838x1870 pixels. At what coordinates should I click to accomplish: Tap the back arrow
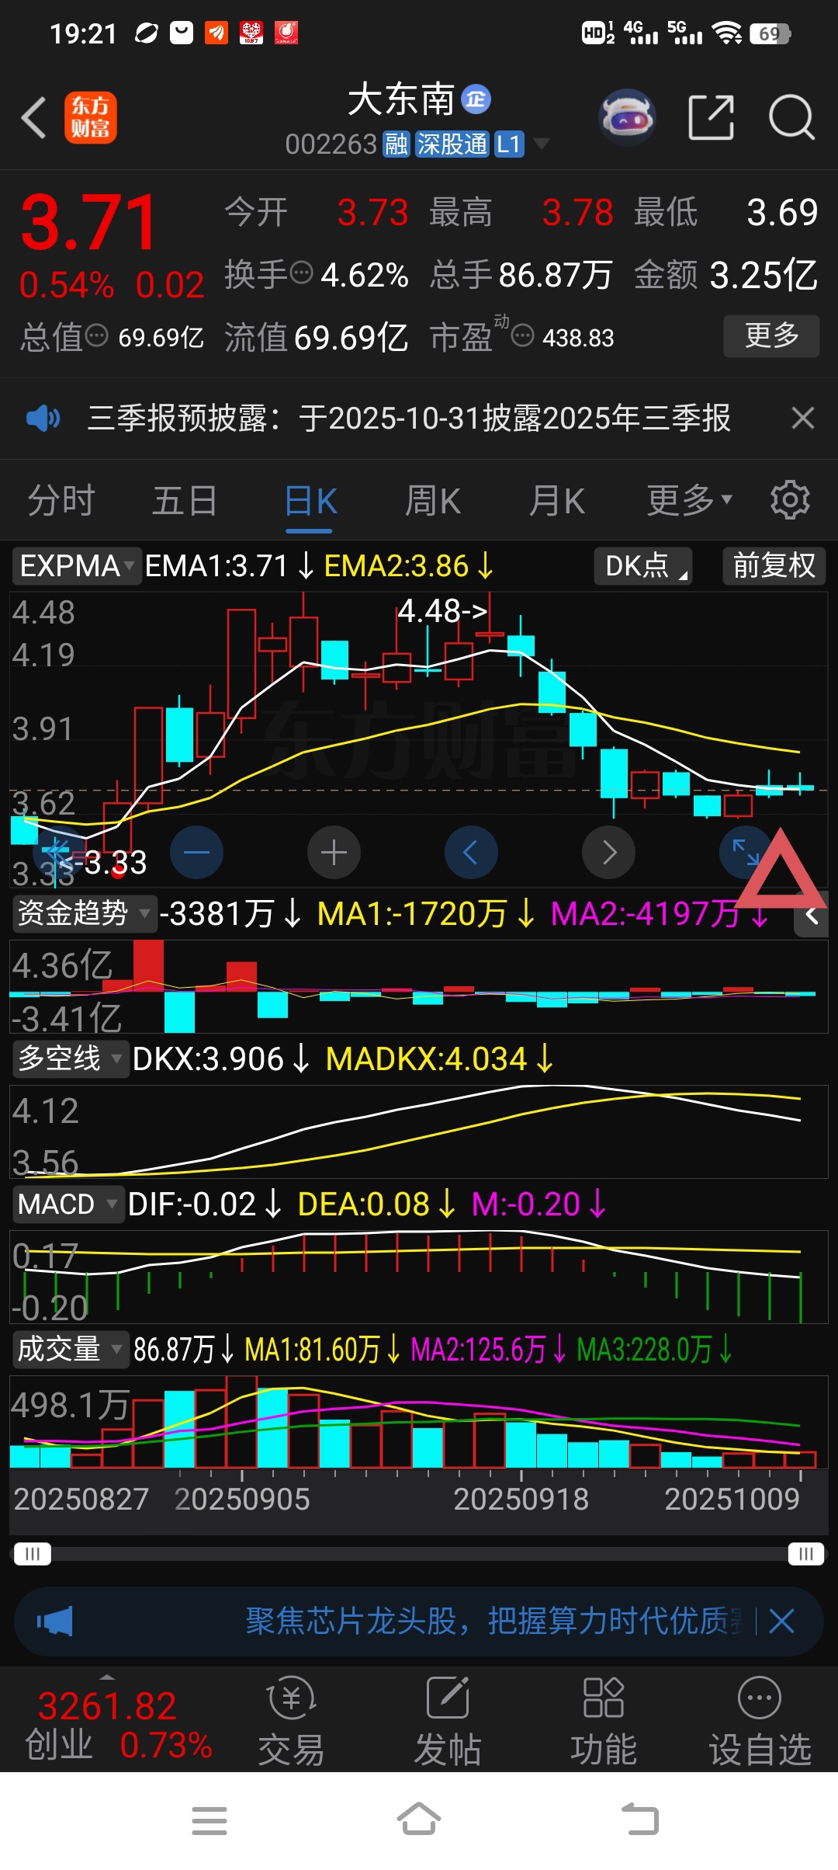(34, 118)
